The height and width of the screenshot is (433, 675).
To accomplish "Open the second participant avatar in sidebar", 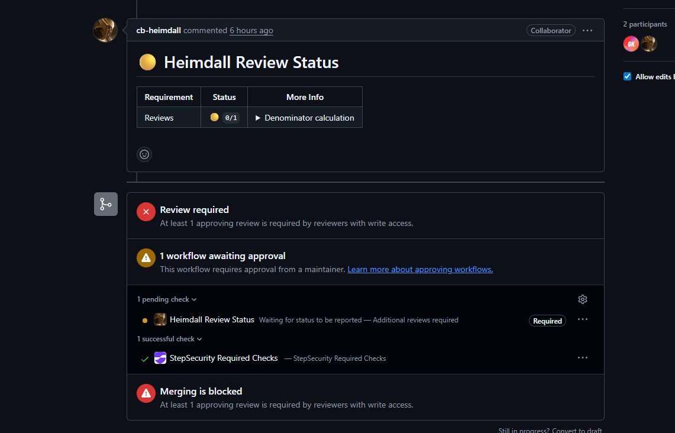I will pos(649,43).
